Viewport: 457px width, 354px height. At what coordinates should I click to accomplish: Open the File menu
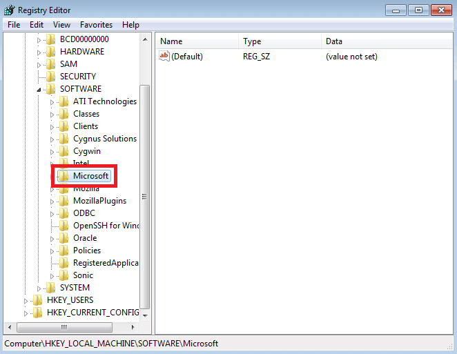pos(14,25)
